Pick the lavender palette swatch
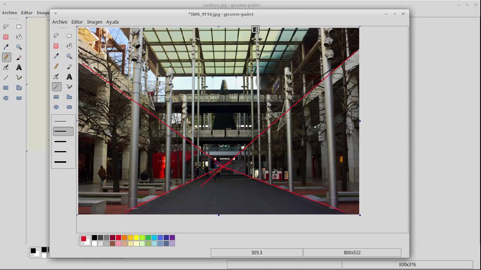Screen dimensions: 481x270 click(x=172, y=243)
